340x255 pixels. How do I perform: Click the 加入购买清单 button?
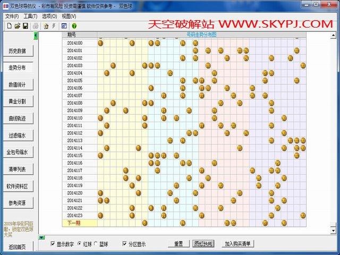tap(237, 244)
